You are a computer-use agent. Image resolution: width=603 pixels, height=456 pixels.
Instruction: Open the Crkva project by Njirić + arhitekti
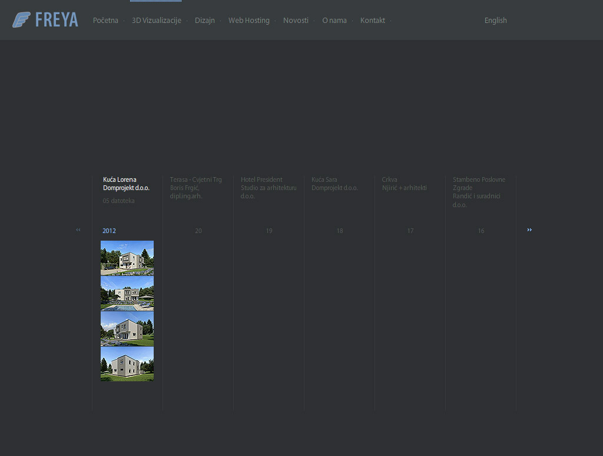point(389,179)
